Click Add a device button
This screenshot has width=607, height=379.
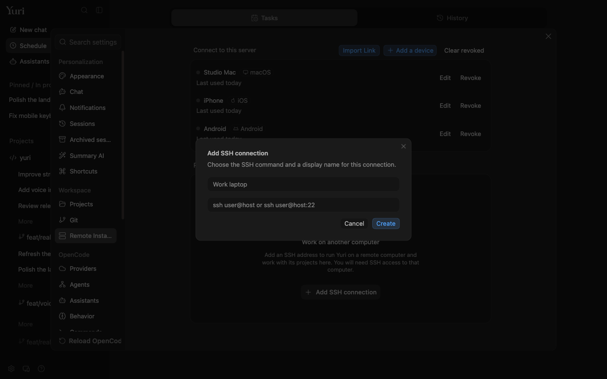[410, 51]
